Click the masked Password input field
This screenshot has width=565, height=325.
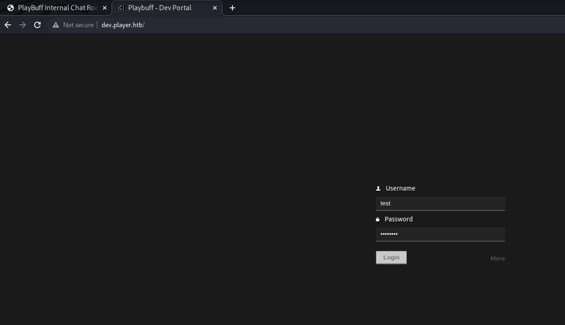tap(440, 234)
